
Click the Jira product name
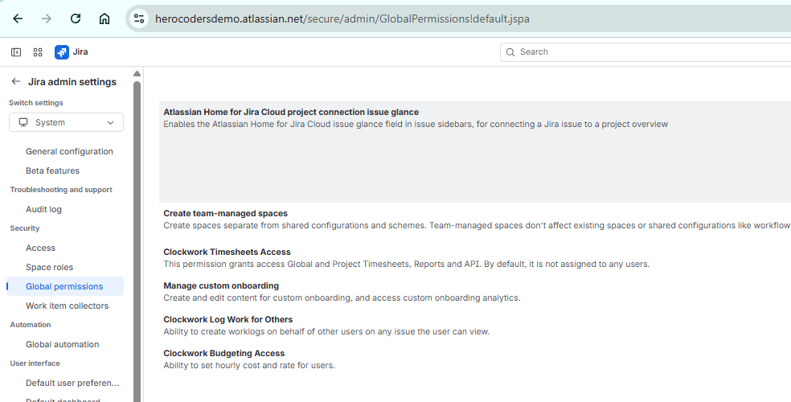point(80,51)
